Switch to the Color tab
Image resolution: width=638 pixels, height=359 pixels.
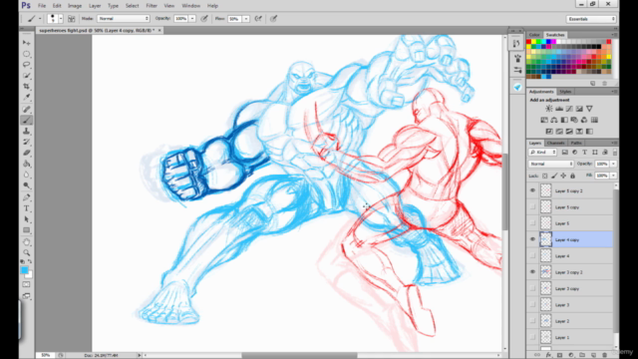(x=534, y=35)
